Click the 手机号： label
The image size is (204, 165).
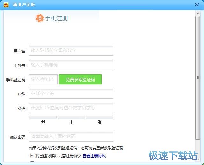[21, 65]
